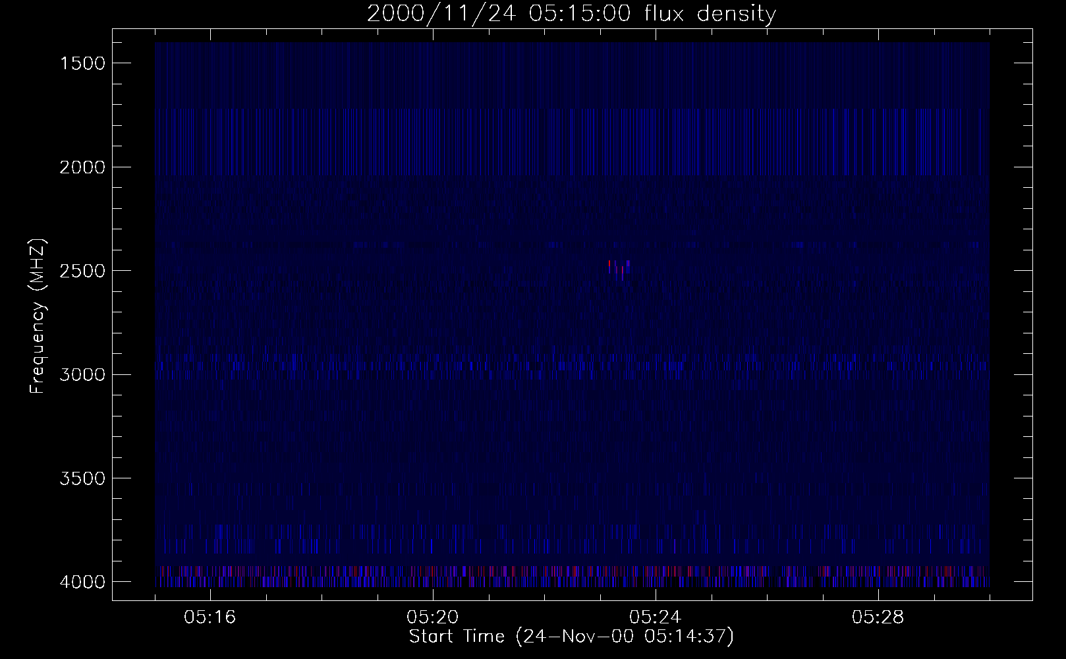Click the 'Start Time (24-Nov-00 05:14:37)' label
This screenshot has width=1066, height=659.
(x=571, y=637)
